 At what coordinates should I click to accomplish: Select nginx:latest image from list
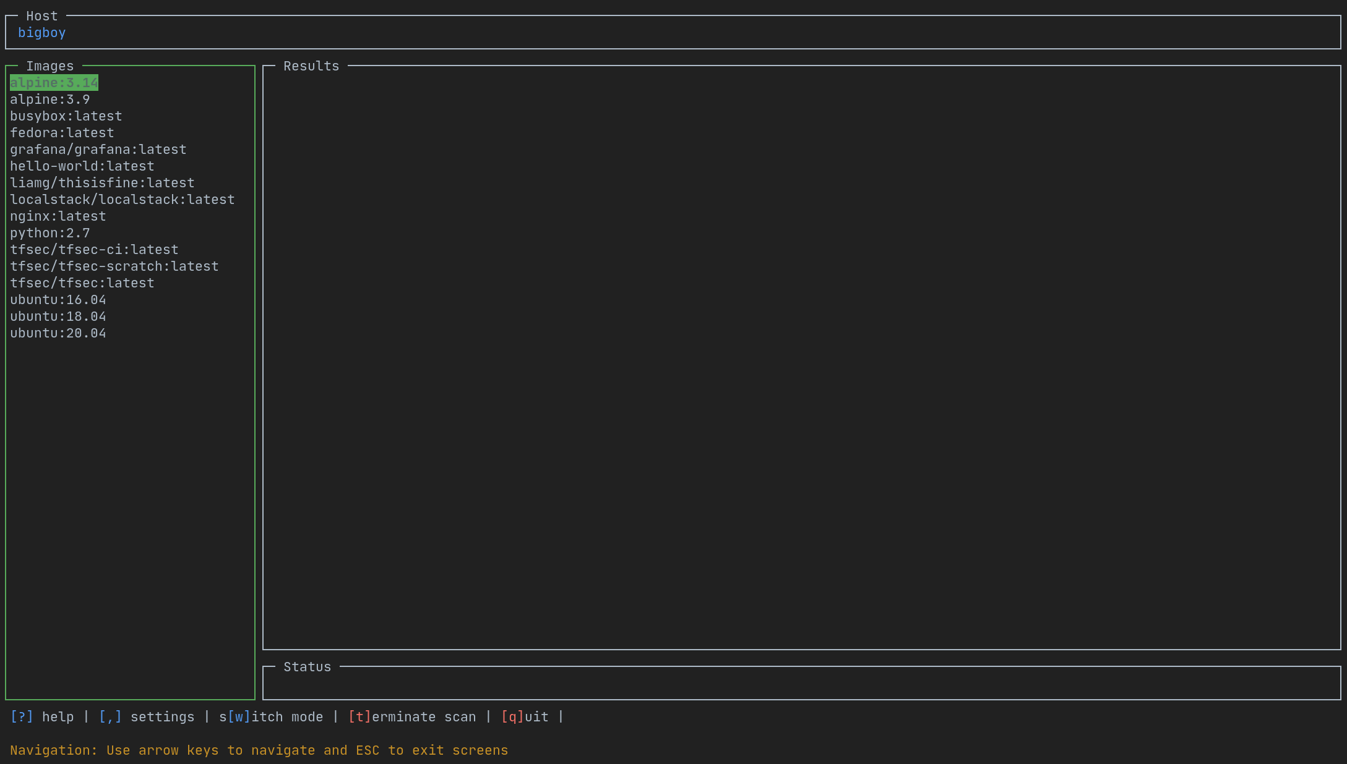click(x=58, y=216)
